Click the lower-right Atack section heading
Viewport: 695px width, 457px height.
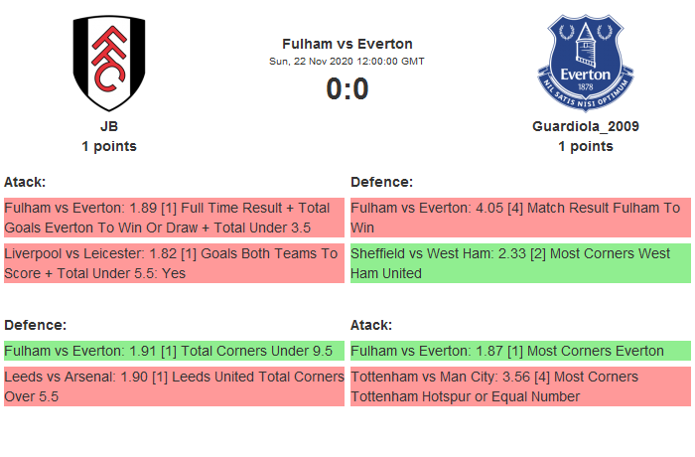pos(371,325)
